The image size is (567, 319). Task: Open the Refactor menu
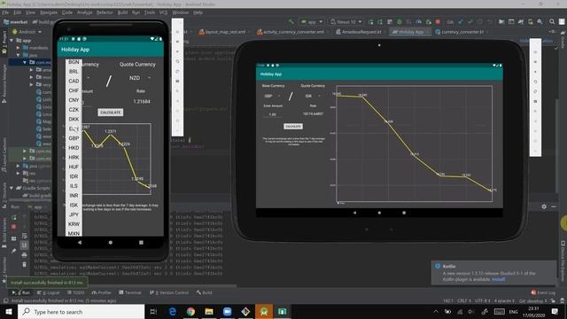(x=105, y=12)
